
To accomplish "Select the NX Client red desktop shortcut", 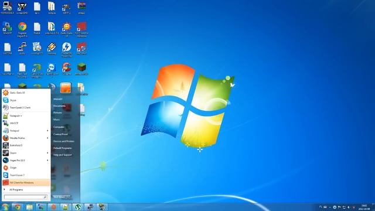I will [81, 29].
